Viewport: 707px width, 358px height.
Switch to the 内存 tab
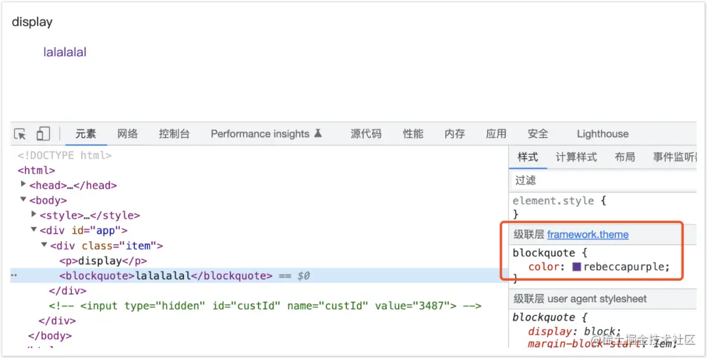pyautogui.click(x=454, y=134)
